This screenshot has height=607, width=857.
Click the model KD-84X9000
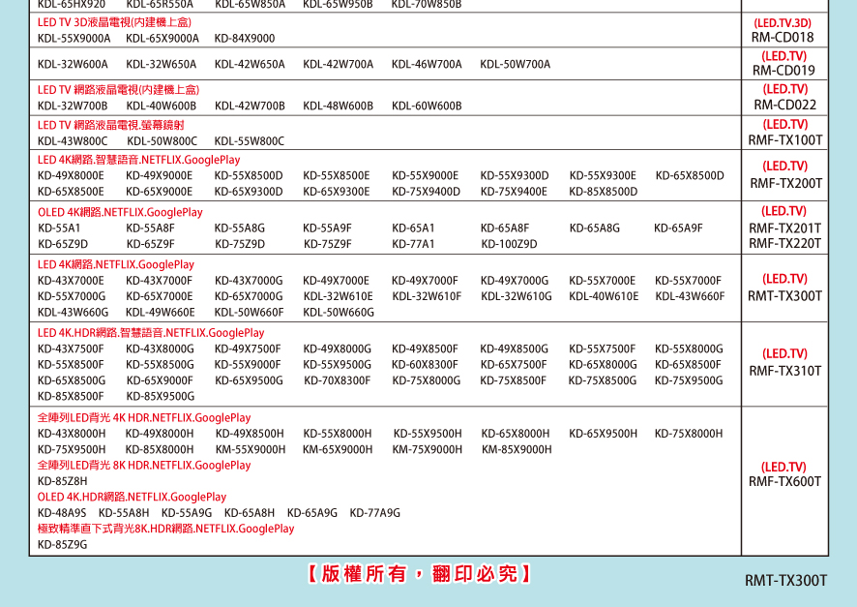[245, 39]
